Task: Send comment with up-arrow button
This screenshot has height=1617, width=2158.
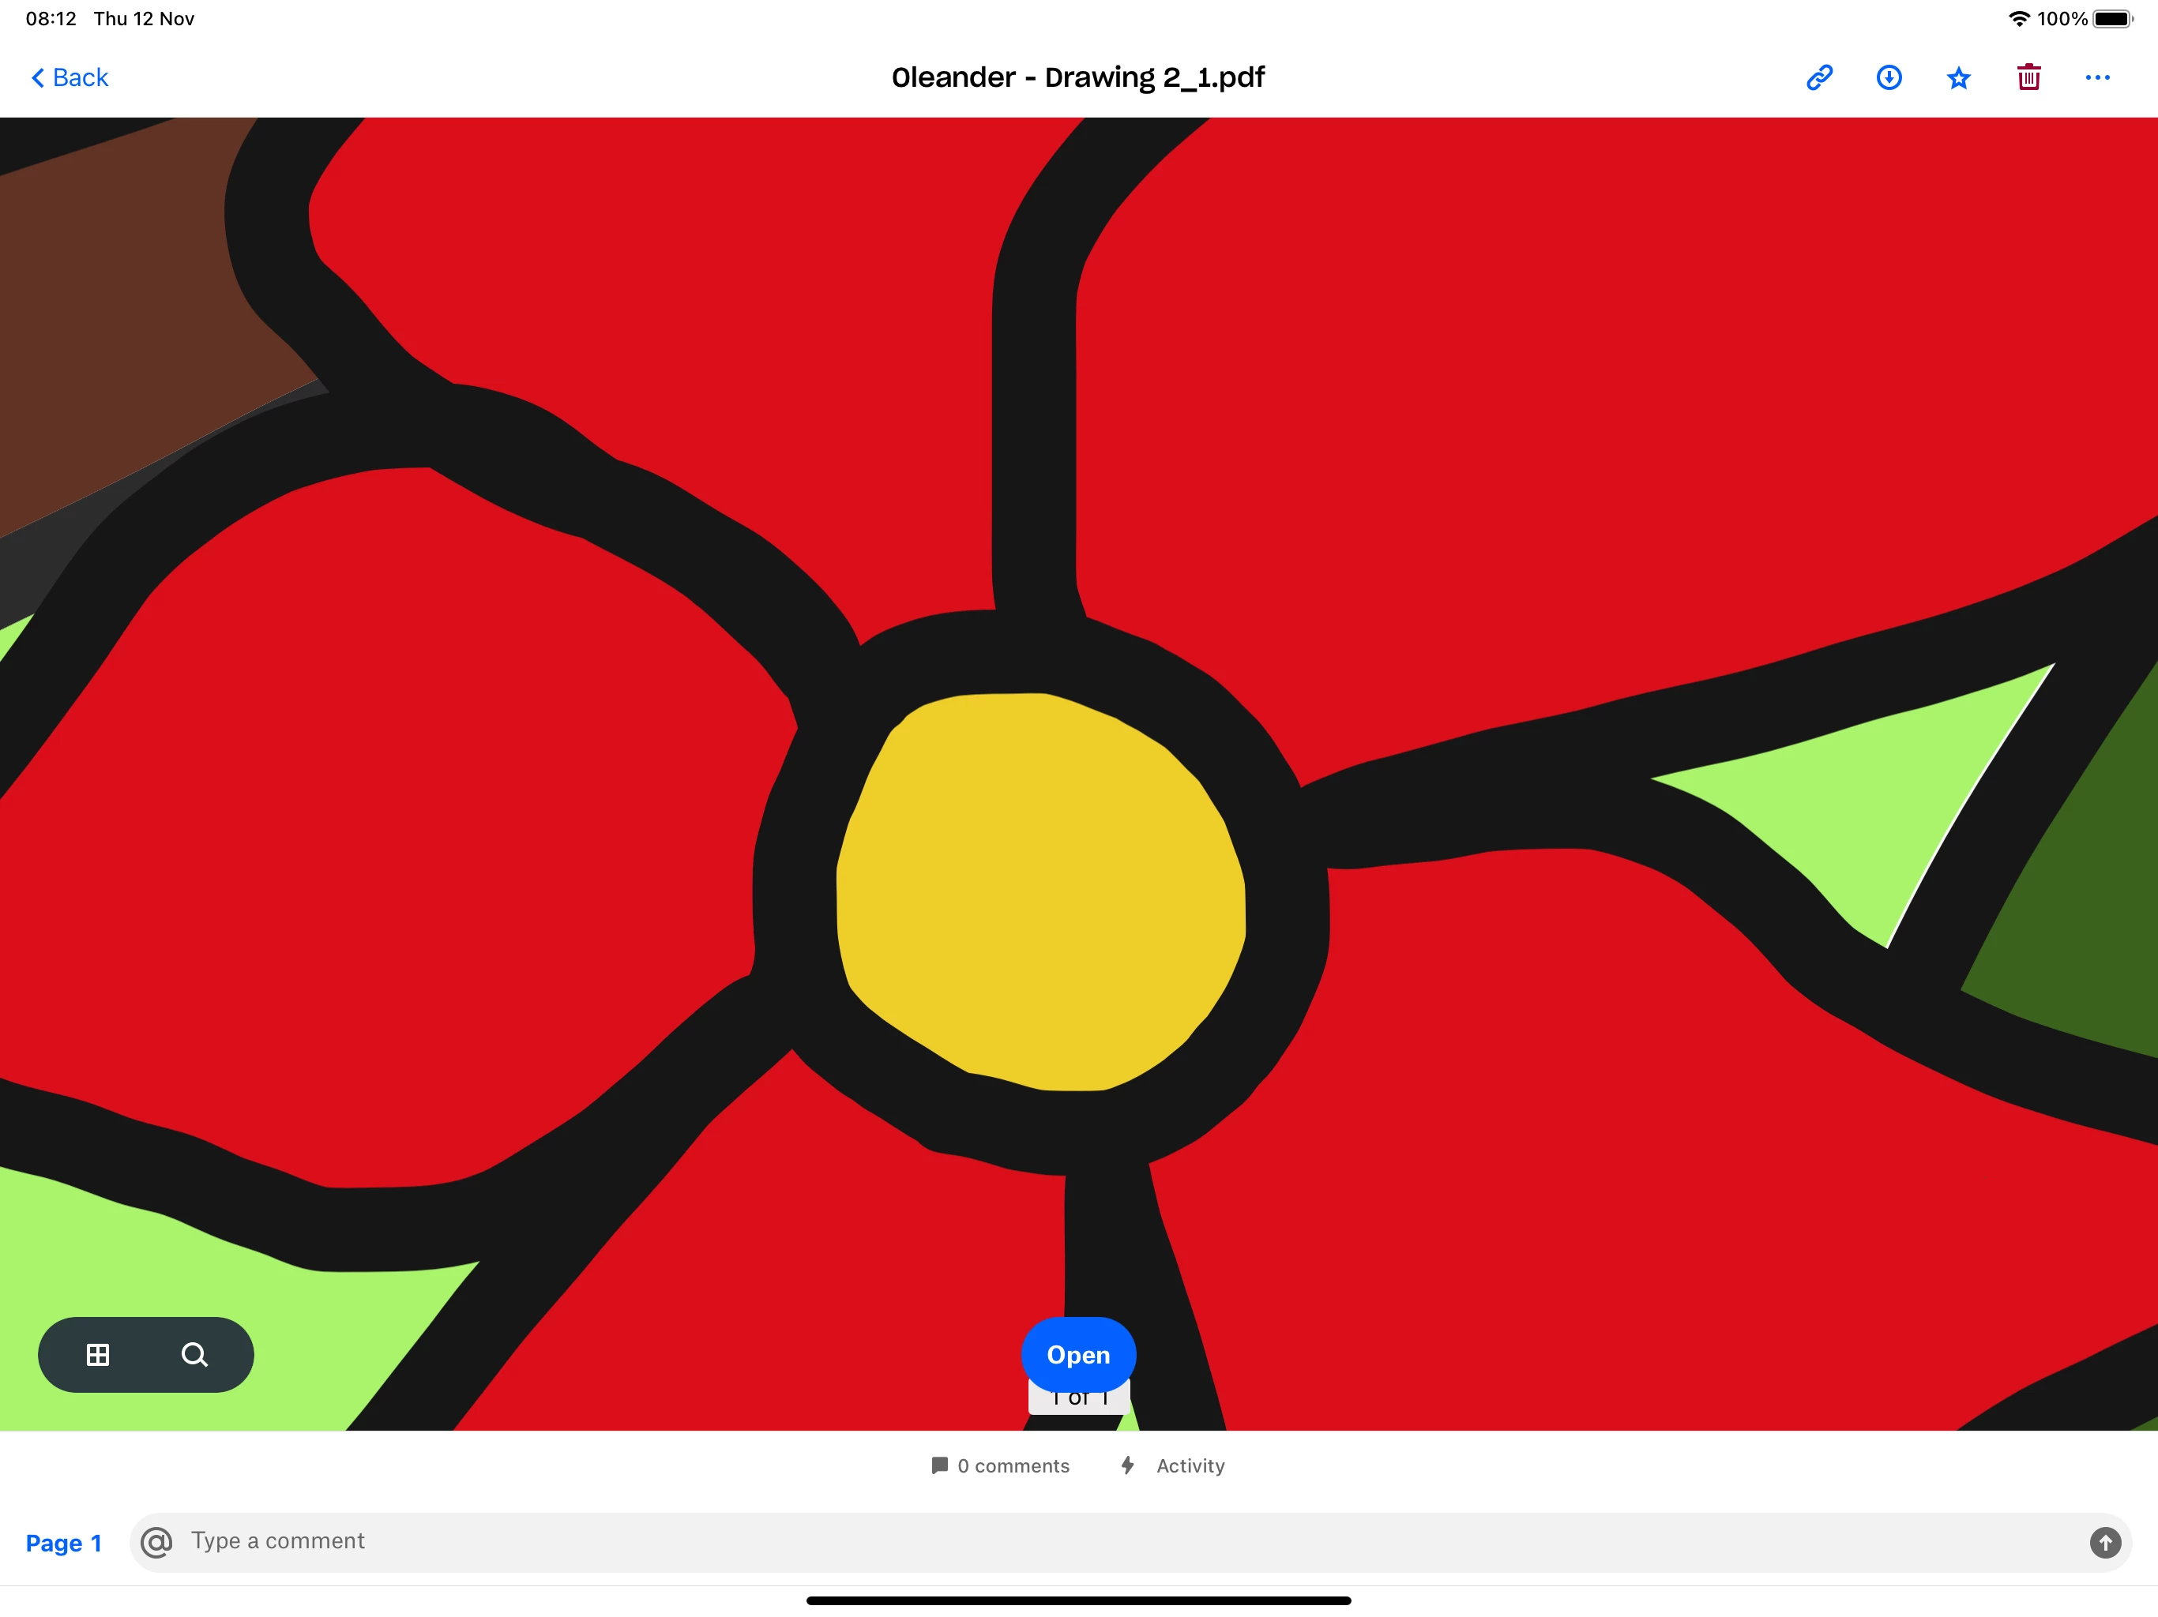Action: pos(2104,1542)
